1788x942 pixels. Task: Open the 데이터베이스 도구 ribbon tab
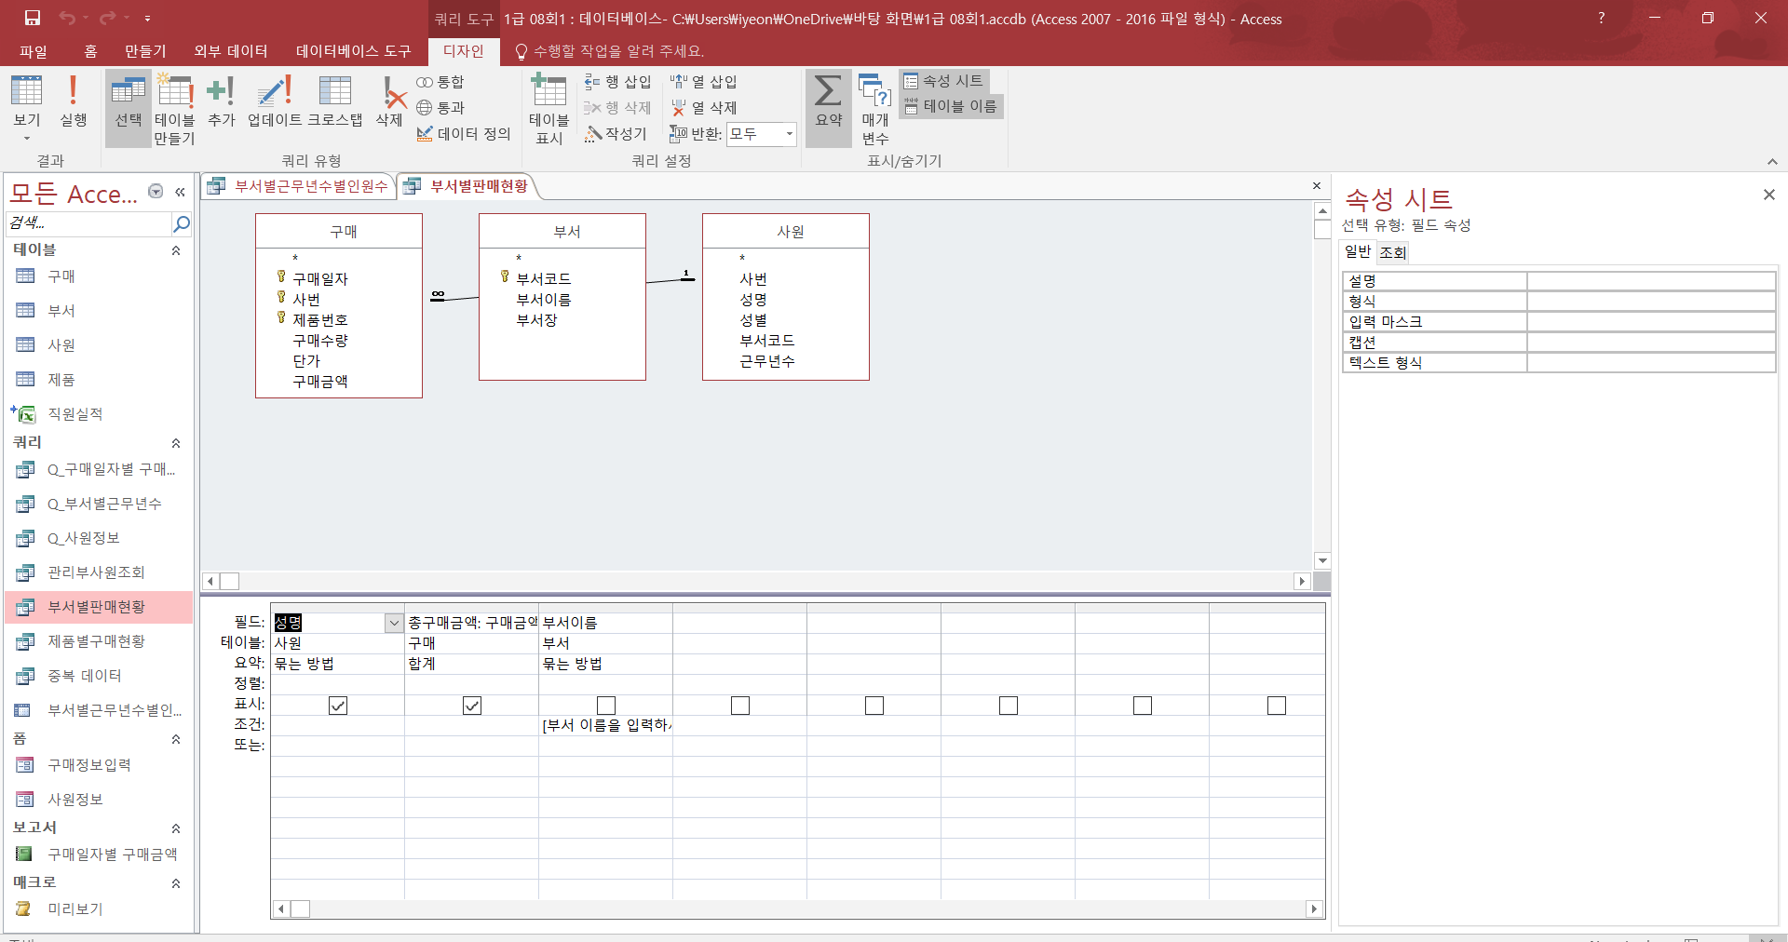(x=353, y=51)
